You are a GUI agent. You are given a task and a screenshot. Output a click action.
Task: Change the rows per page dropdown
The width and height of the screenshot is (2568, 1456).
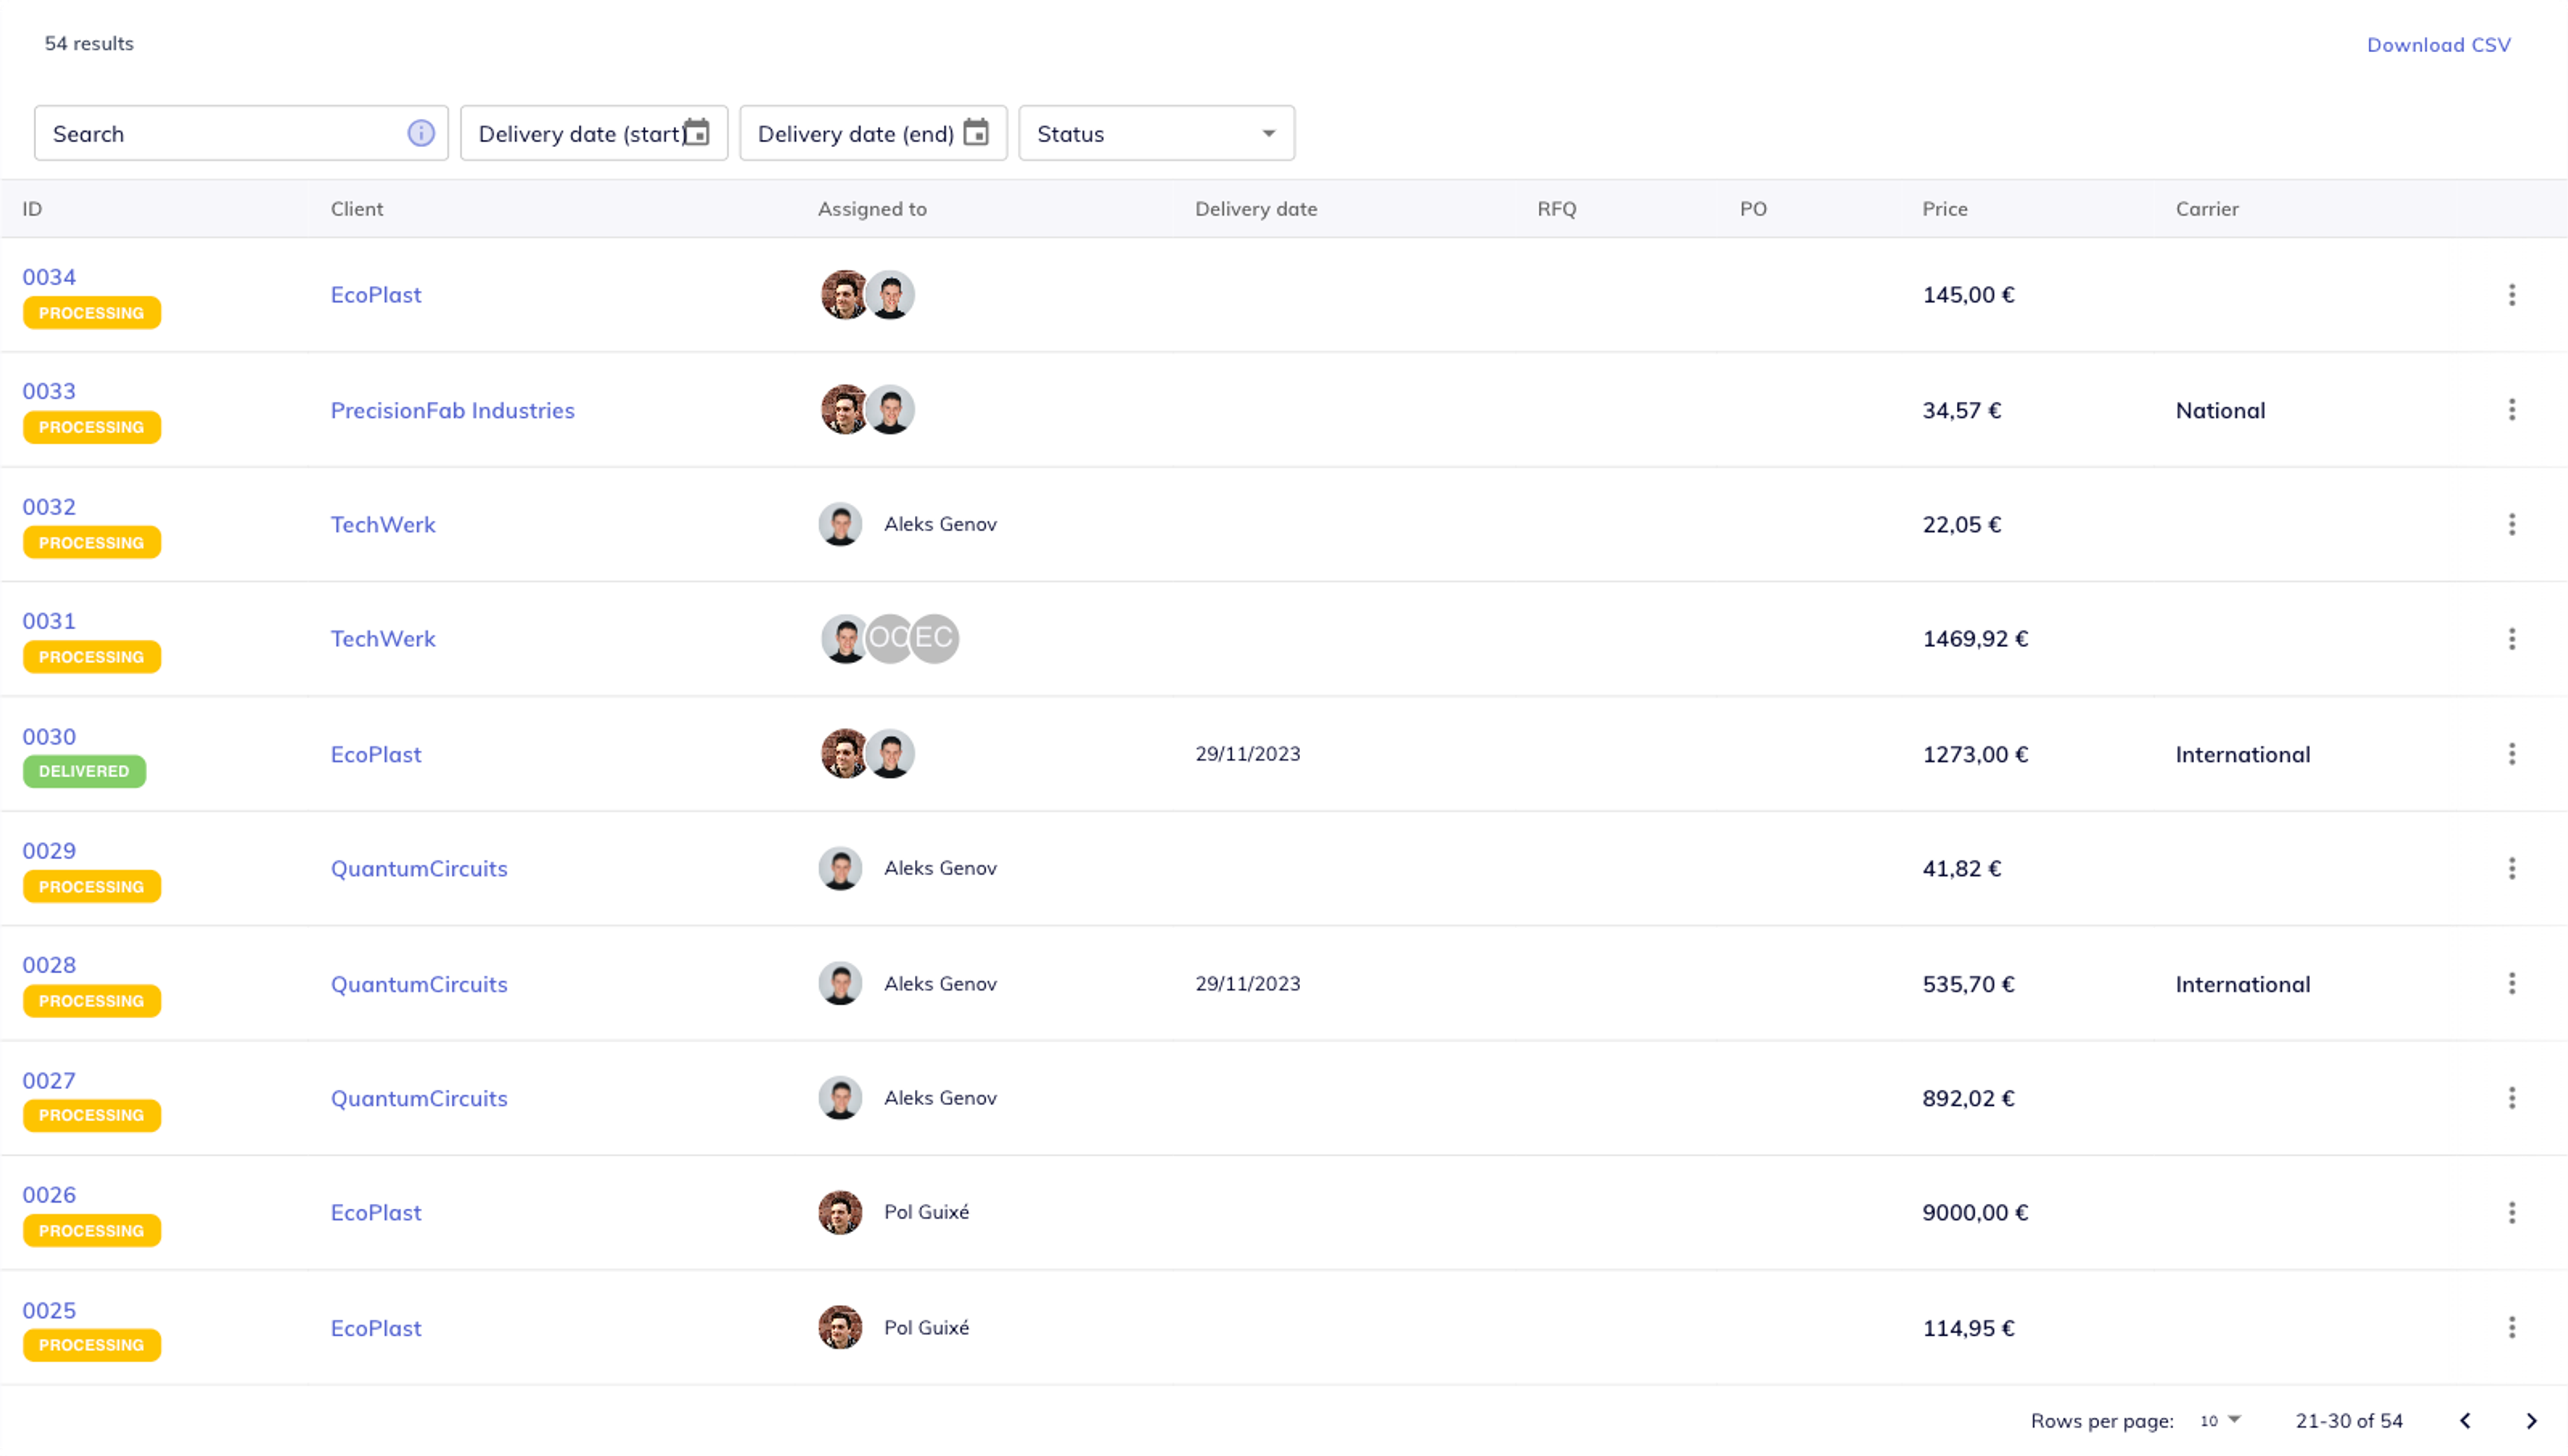2220,1421
